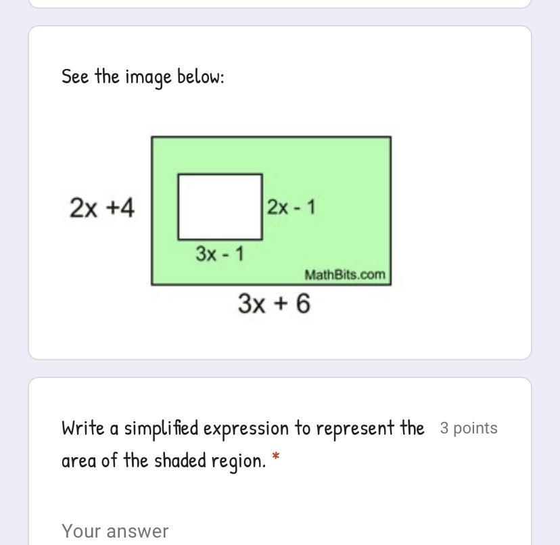Screen dimensions: 560x545
Task: Click the word 'image' in the heading
Action: point(148,78)
